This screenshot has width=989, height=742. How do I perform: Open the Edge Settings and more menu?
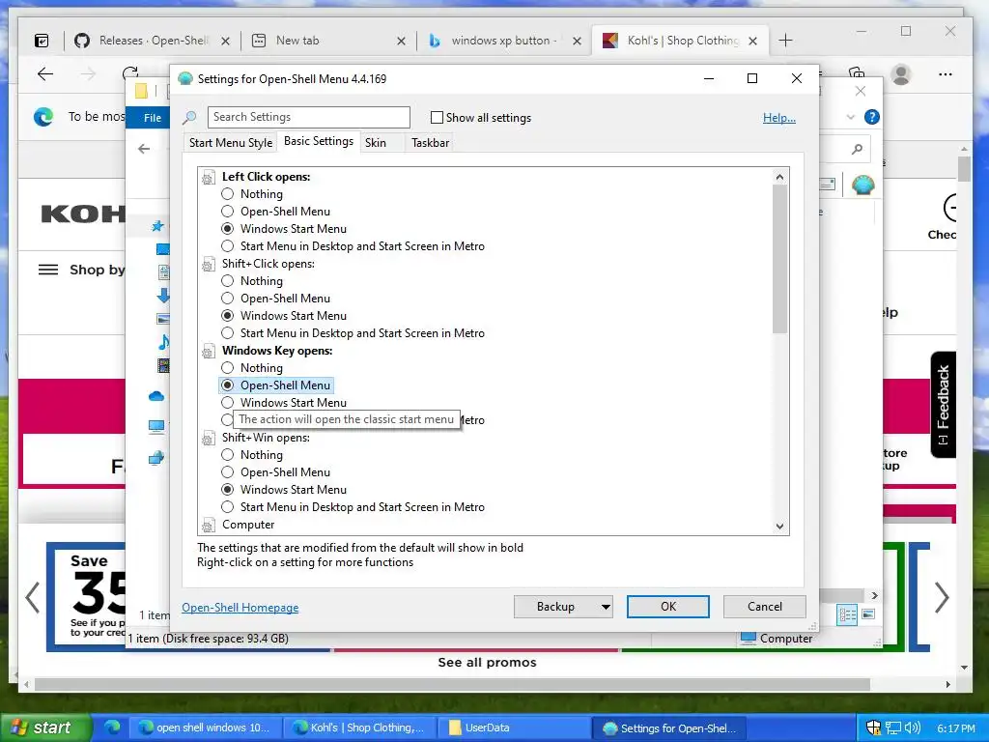[945, 74]
